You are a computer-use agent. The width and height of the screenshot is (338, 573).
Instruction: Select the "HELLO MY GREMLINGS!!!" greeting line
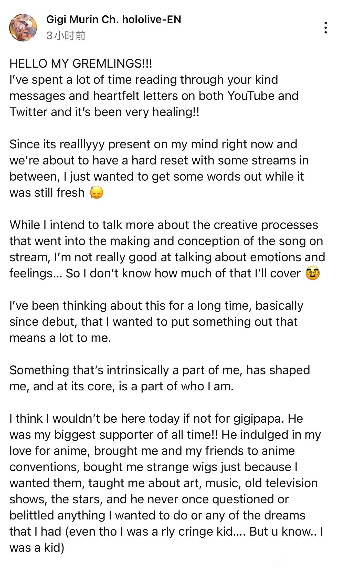point(81,64)
